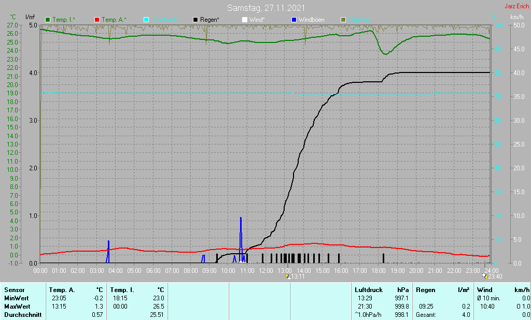Click the Samstag, 27.11.2021 chart title

point(266,8)
